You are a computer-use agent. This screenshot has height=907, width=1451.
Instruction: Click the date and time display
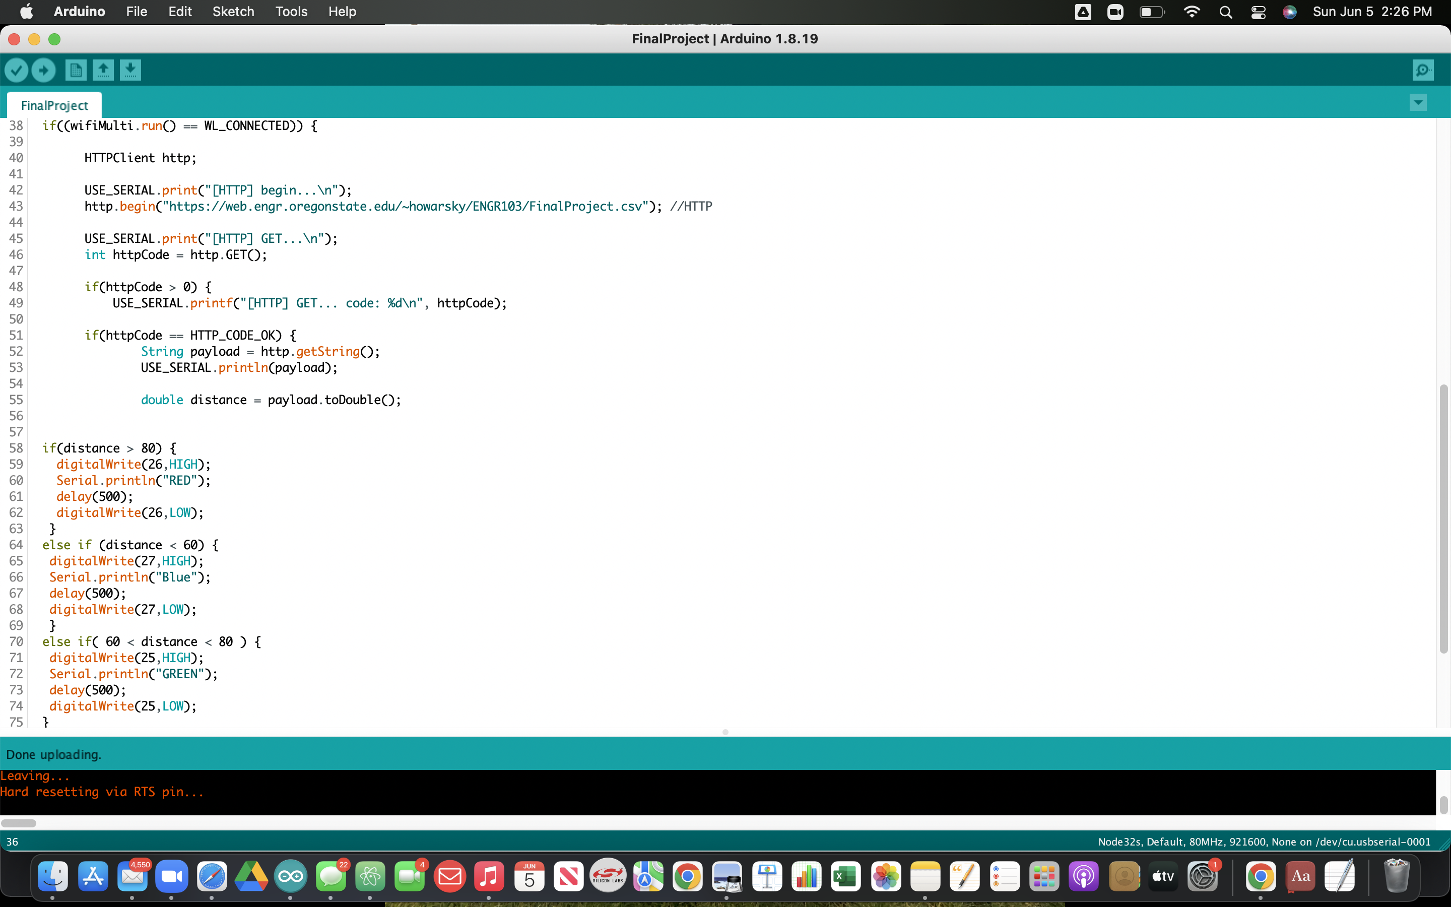click(1372, 12)
